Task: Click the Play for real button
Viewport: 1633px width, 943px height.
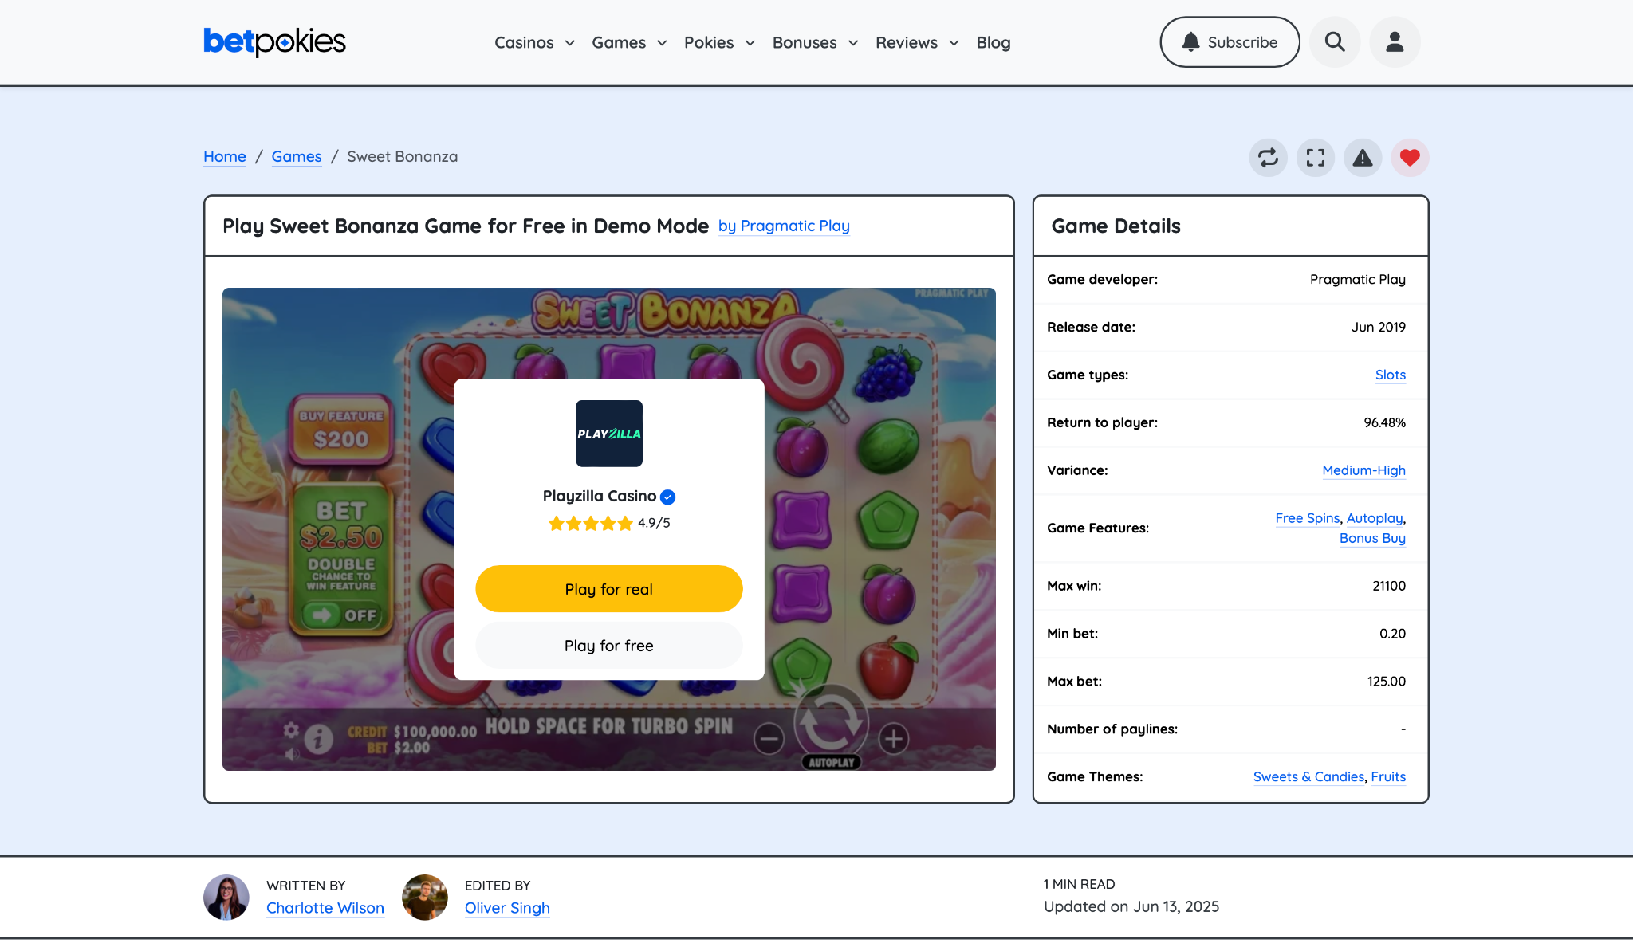Action: [x=609, y=589]
